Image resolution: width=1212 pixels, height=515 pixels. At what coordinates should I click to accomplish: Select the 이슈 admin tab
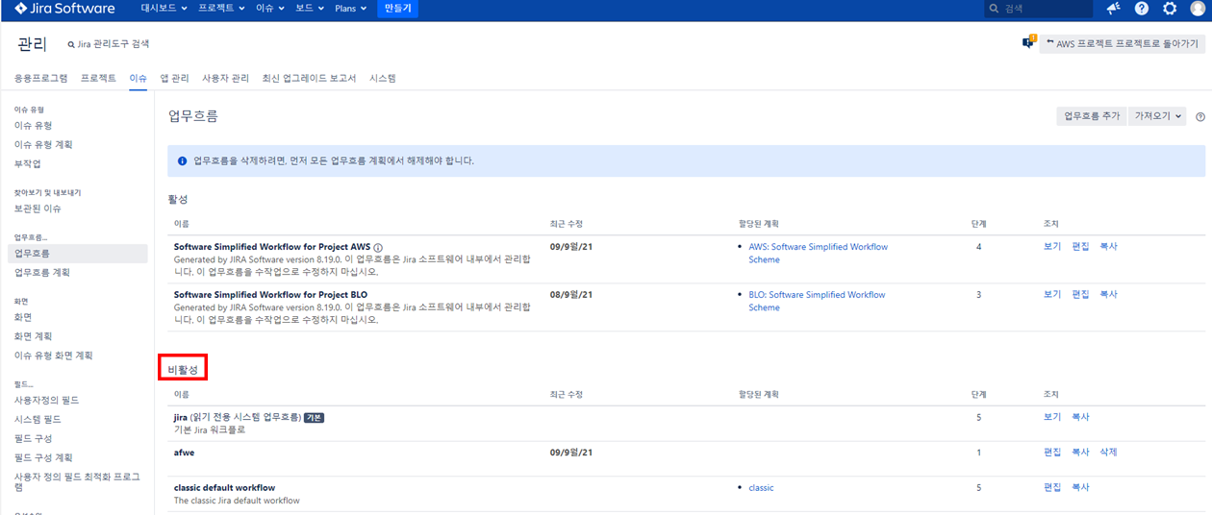tap(138, 78)
